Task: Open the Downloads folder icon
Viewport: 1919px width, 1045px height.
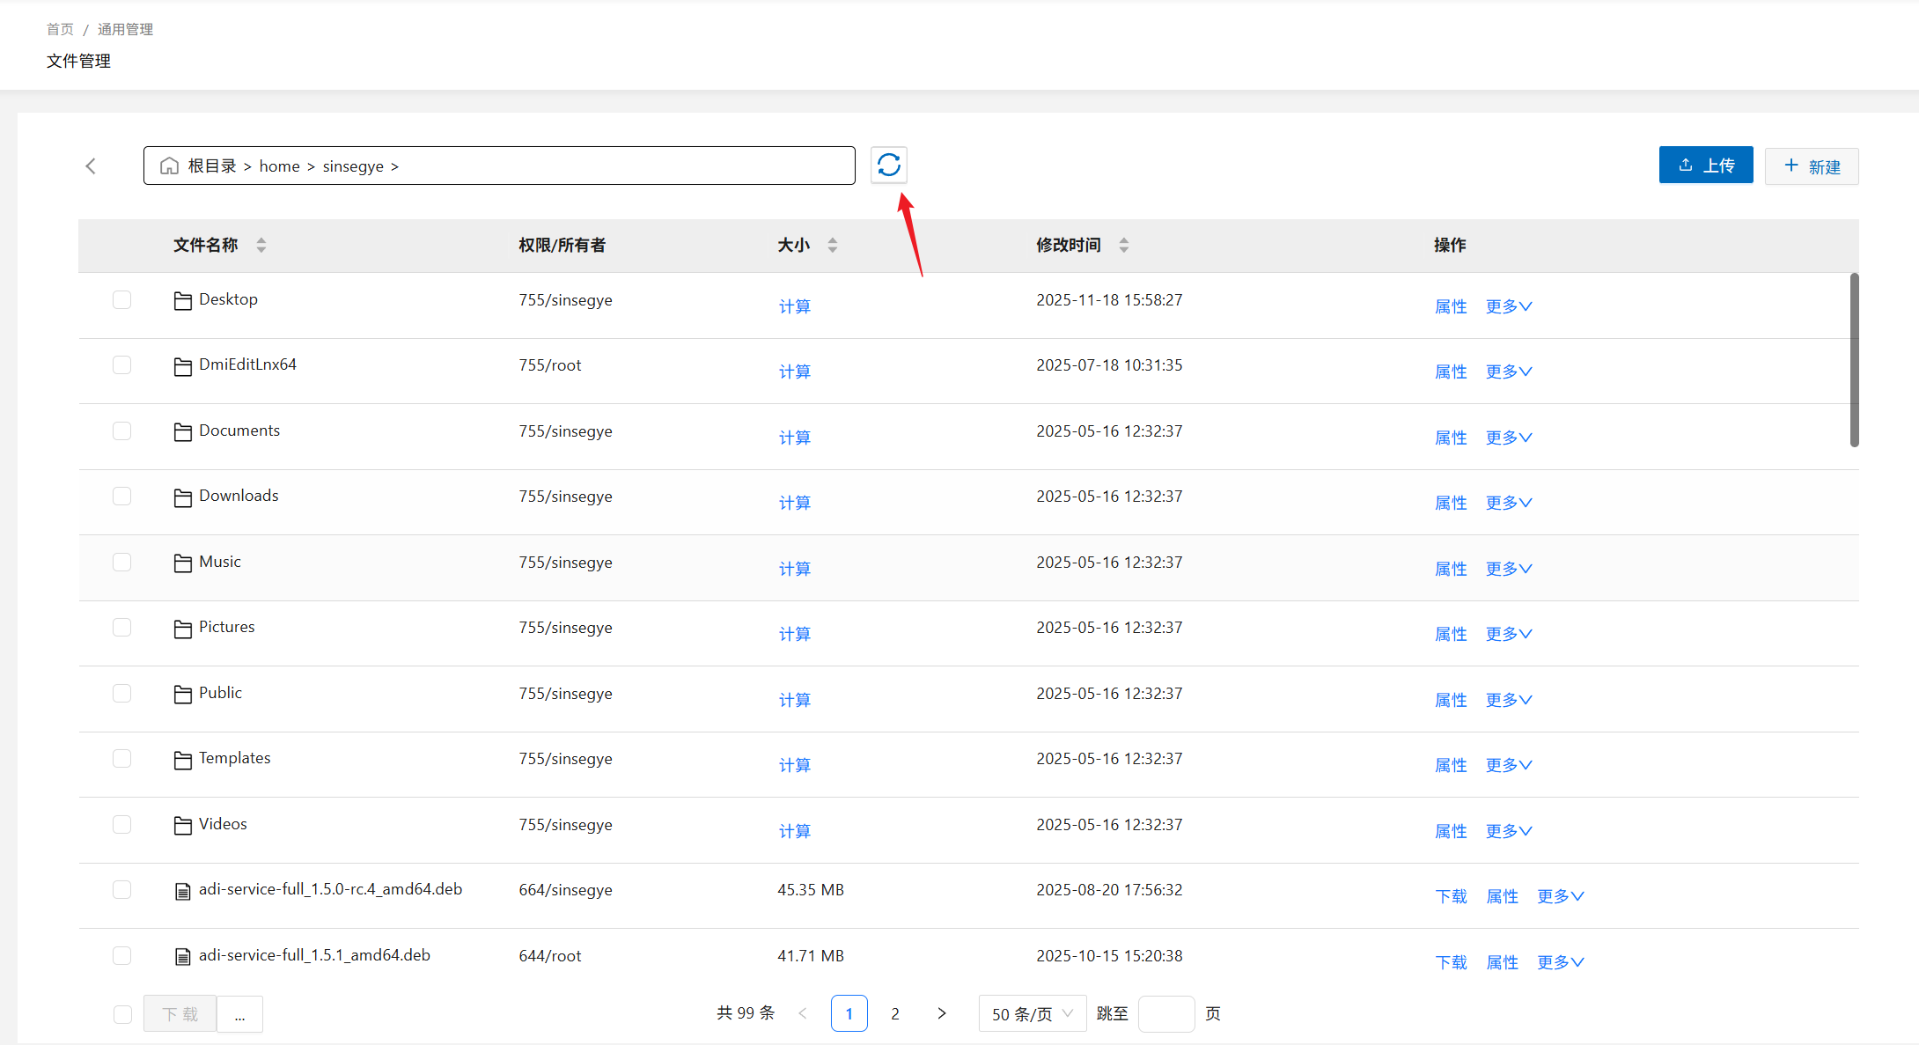Action: [x=182, y=497]
